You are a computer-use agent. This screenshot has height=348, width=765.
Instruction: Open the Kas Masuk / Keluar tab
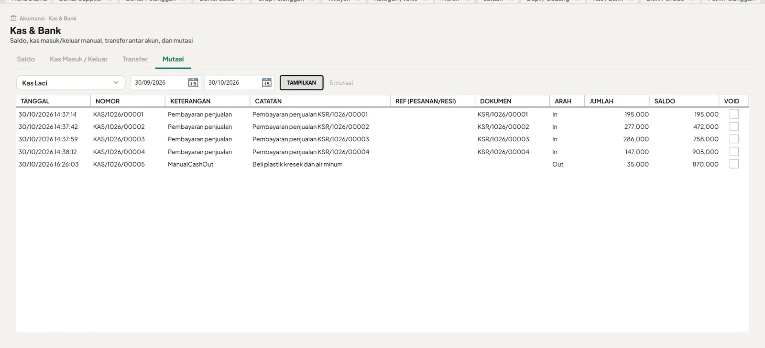point(78,59)
